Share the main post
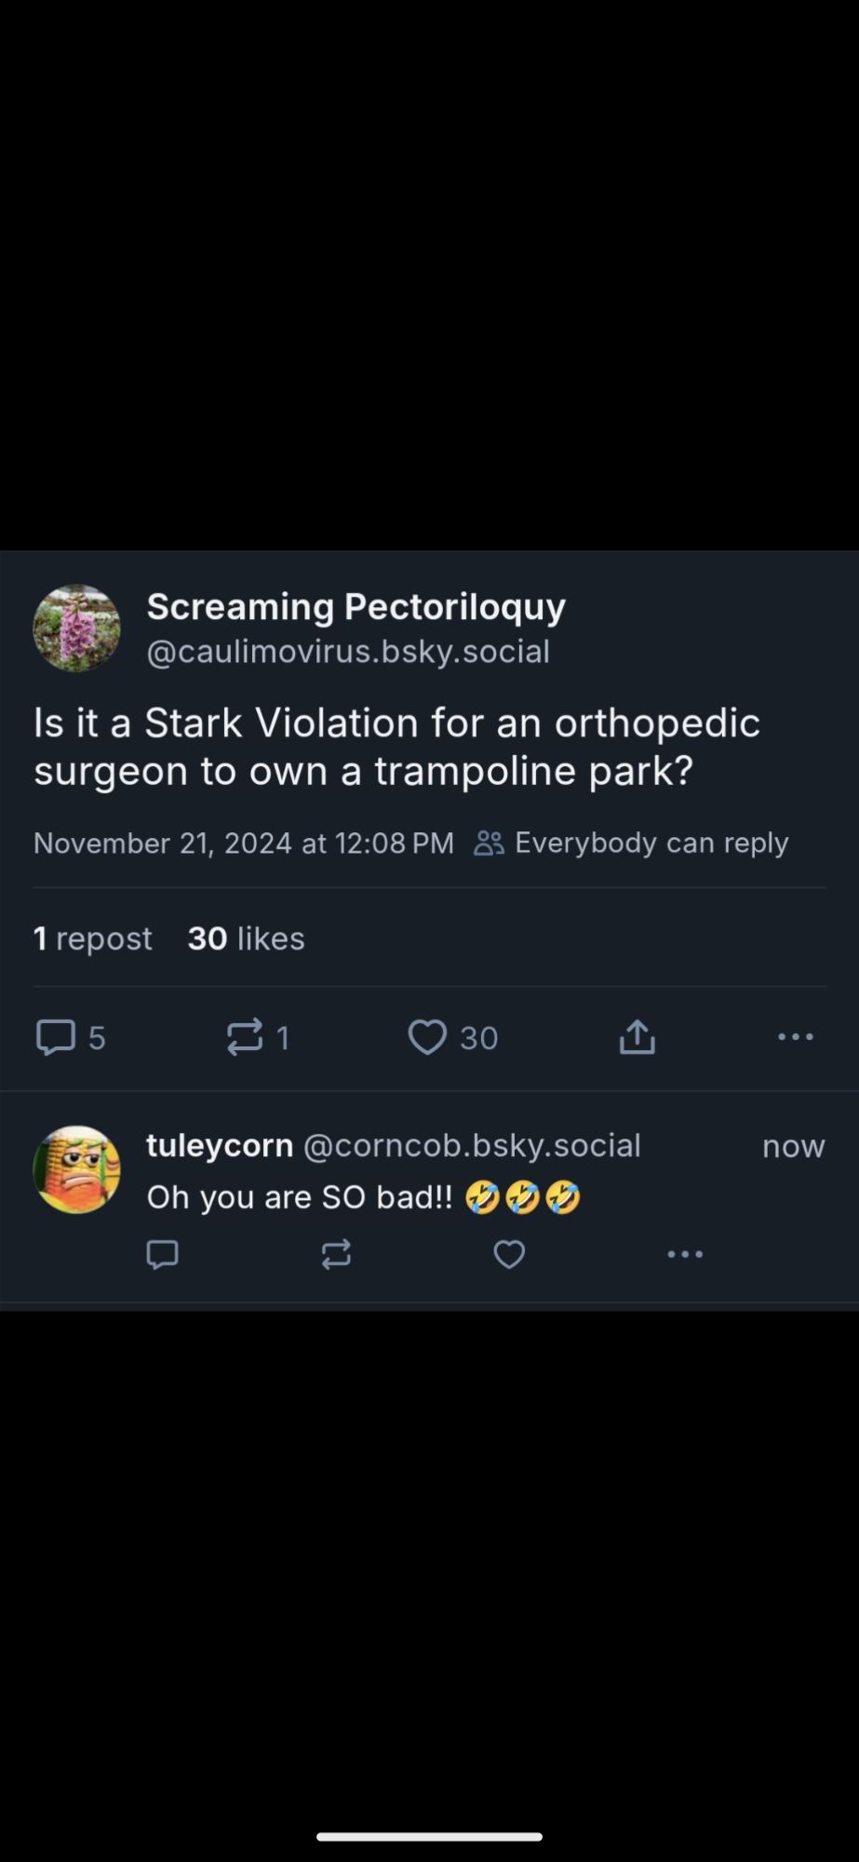Image resolution: width=859 pixels, height=1862 pixels. point(638,1037)
